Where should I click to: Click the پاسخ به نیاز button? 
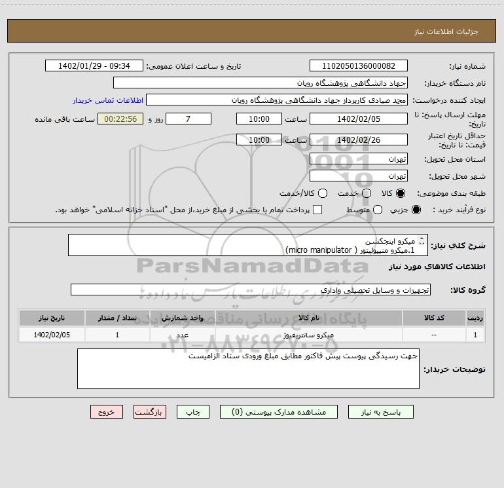[380, 412]
